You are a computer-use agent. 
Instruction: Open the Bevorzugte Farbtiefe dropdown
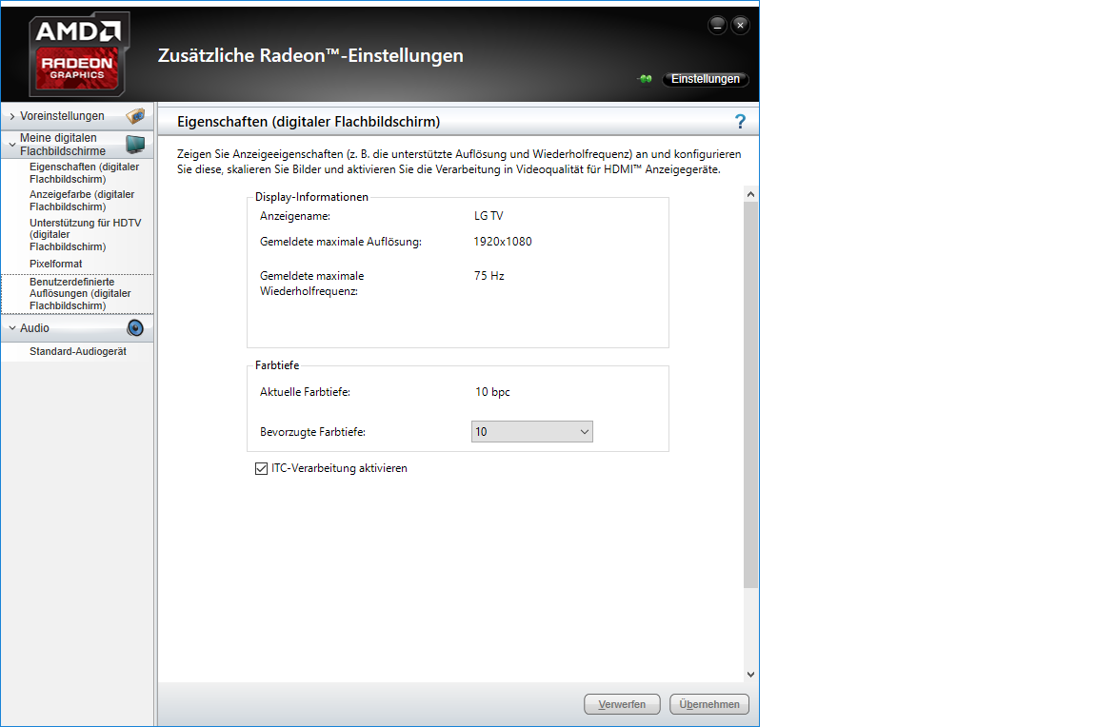click(x=531, y=431)
